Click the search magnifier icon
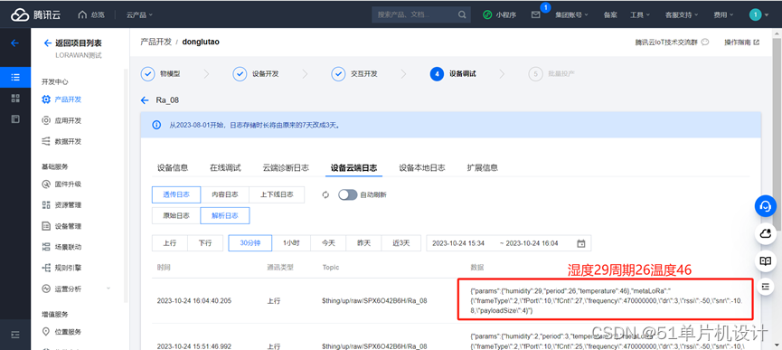 pyautogui.click(x=462, y=14)
